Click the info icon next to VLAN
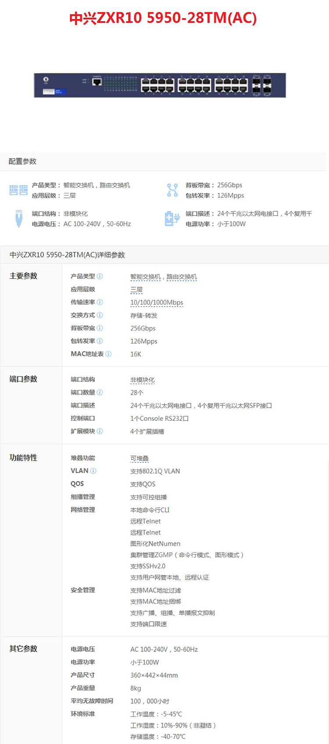Viewport: 329px width, 744px height. point(93,471)
